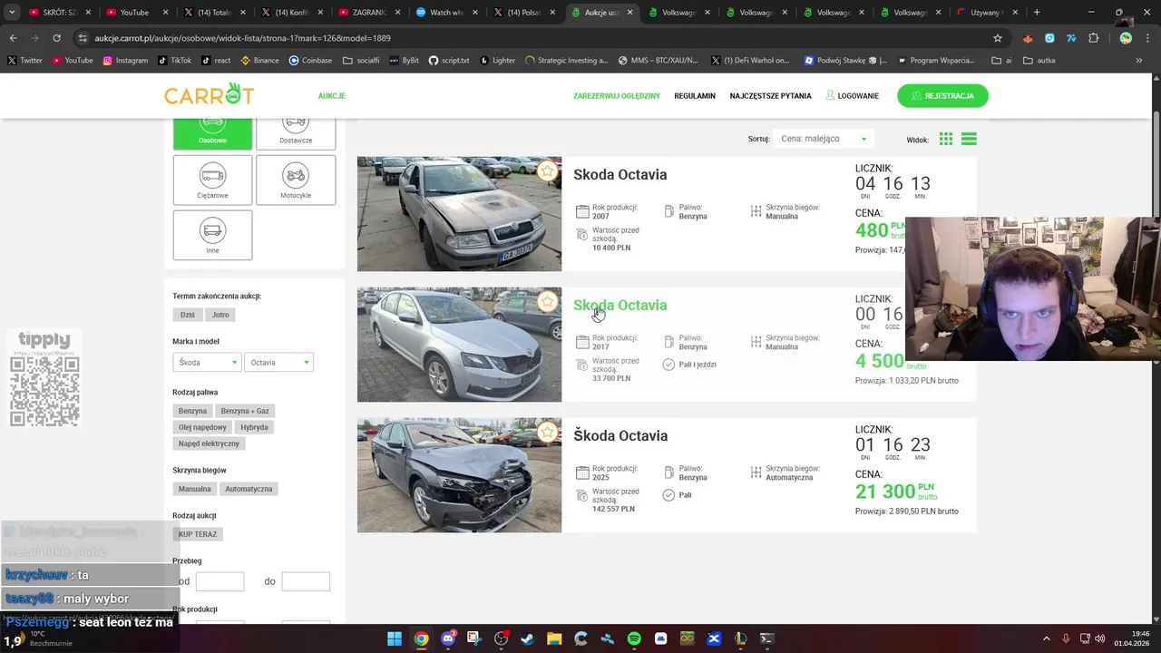The image size is (1161, 653).
Task: Toggle Dziś auction end filter
Action: (x=188, y=315)
